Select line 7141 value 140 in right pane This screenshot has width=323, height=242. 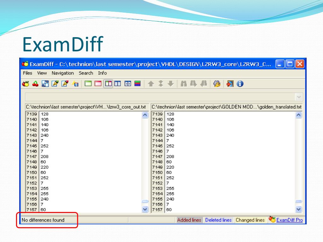pos(170,125)
